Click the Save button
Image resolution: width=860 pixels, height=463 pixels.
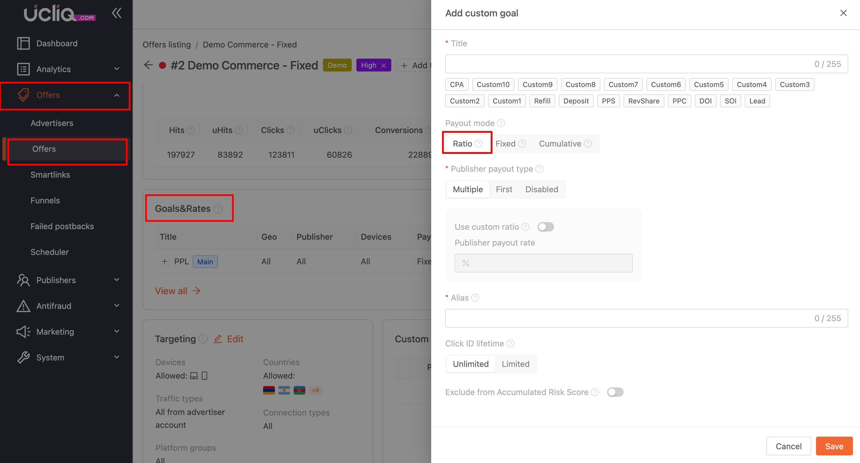coord(834,446)
